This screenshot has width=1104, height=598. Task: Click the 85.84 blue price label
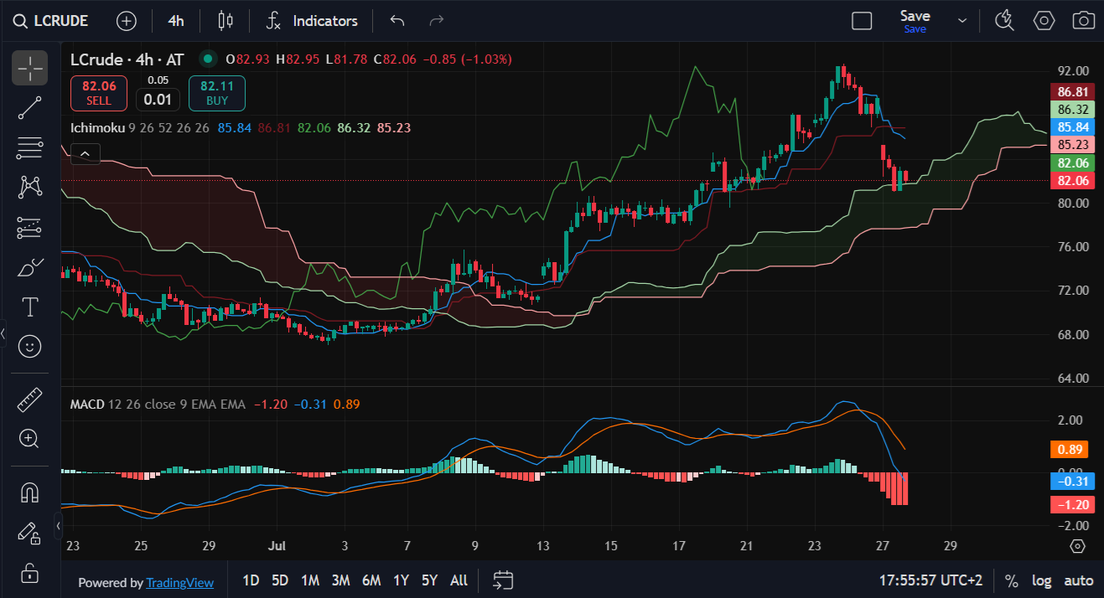(x=1073, y=127)
